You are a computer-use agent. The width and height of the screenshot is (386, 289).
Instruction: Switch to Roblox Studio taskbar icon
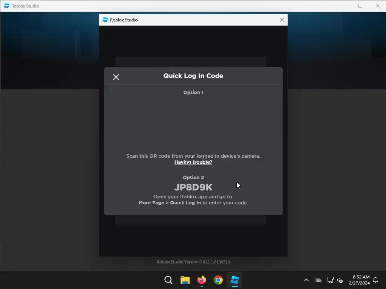234,280
